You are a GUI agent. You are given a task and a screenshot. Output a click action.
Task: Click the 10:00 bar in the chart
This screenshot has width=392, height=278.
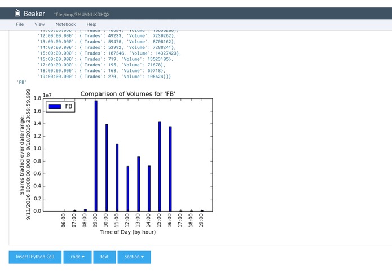tap(107, 168)
